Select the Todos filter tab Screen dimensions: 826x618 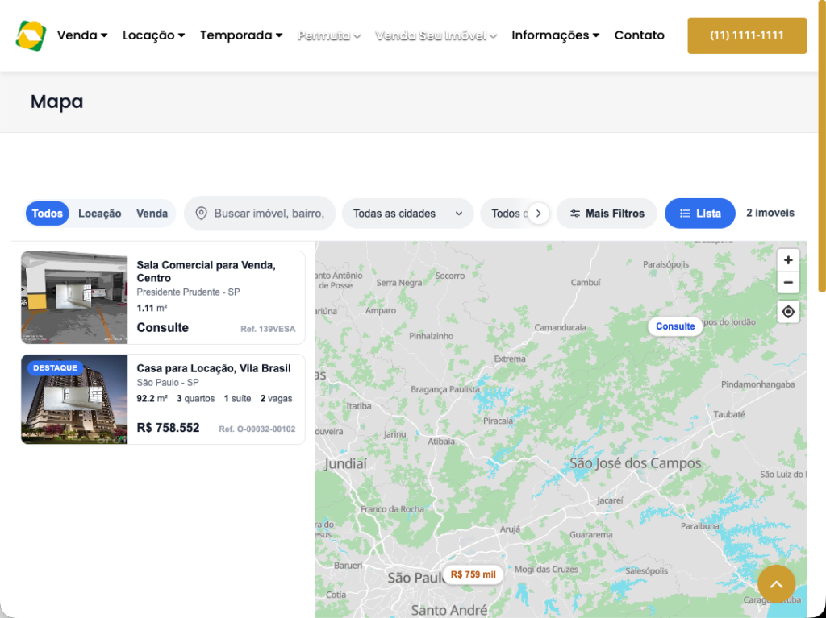[x=48, y=214]
